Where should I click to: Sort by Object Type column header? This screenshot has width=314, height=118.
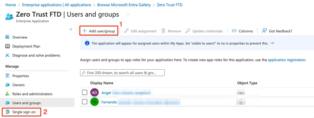247,83
